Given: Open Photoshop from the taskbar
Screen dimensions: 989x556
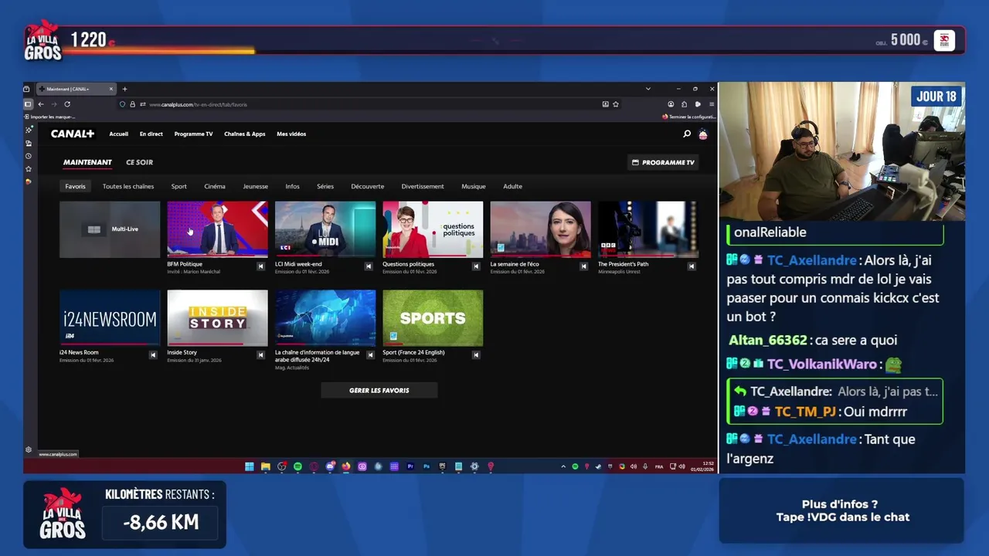Looking at the screenshot, I should 427,466.
